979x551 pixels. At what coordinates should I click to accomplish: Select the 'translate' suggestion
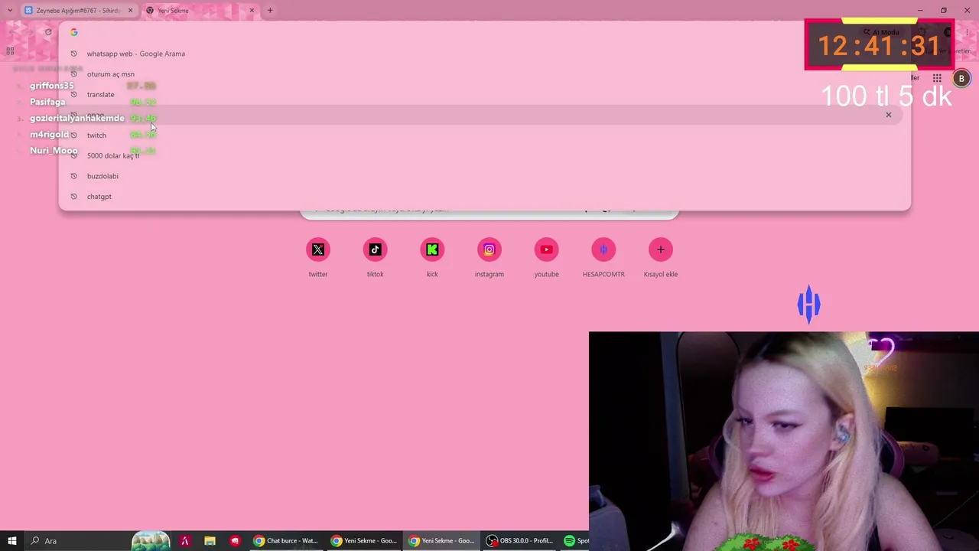point(485,94)
